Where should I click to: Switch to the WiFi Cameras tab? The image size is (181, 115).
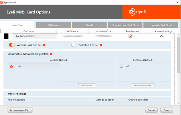pyautogui.click(x=54, y=25)
